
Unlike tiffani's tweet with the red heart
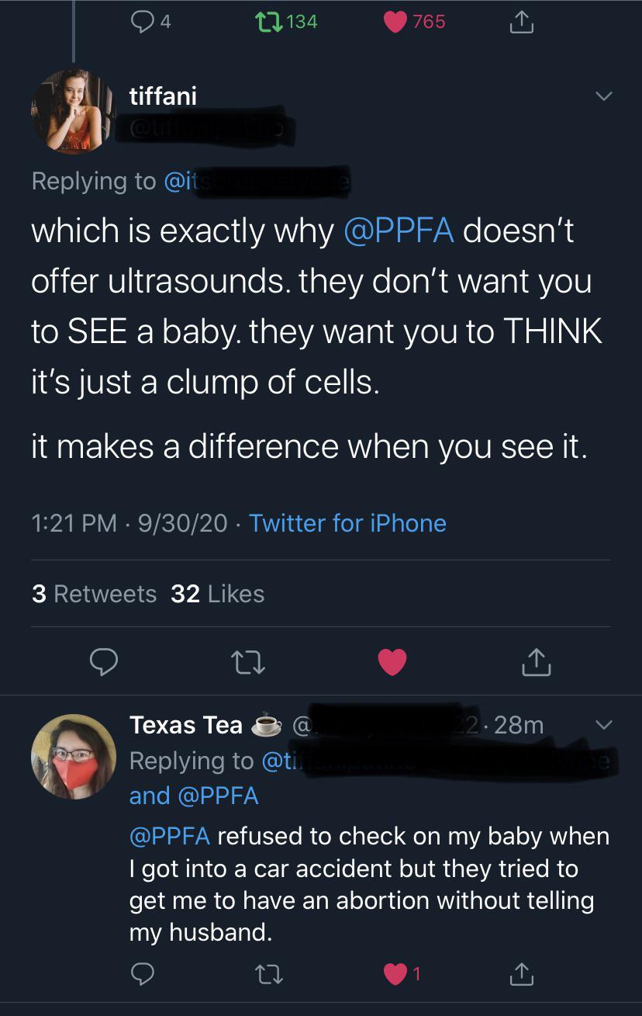click(x=392, y=661)
